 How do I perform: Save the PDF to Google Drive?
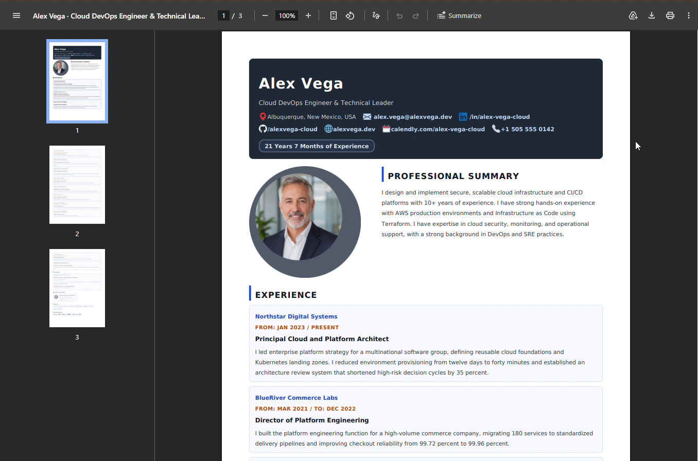click(x=633, y=15)
